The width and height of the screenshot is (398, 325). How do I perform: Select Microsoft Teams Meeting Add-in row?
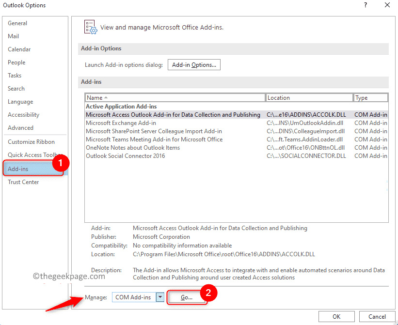[236, 139]
